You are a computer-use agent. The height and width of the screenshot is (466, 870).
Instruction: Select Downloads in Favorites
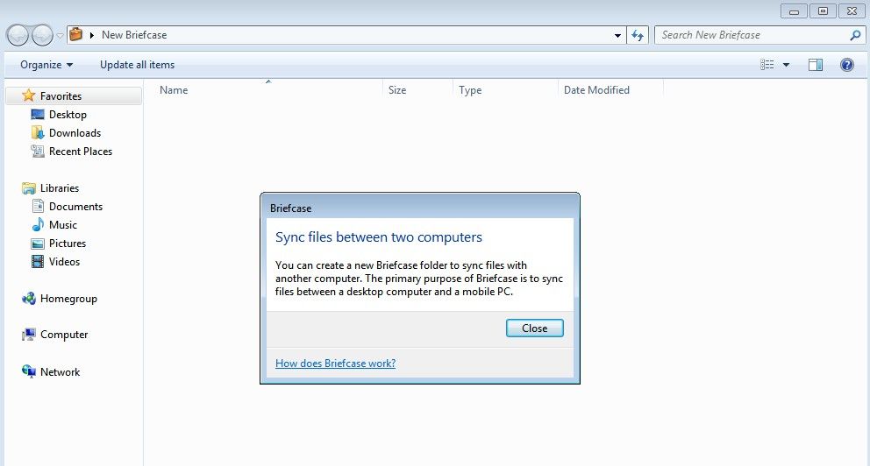click(x=75, y=133)
